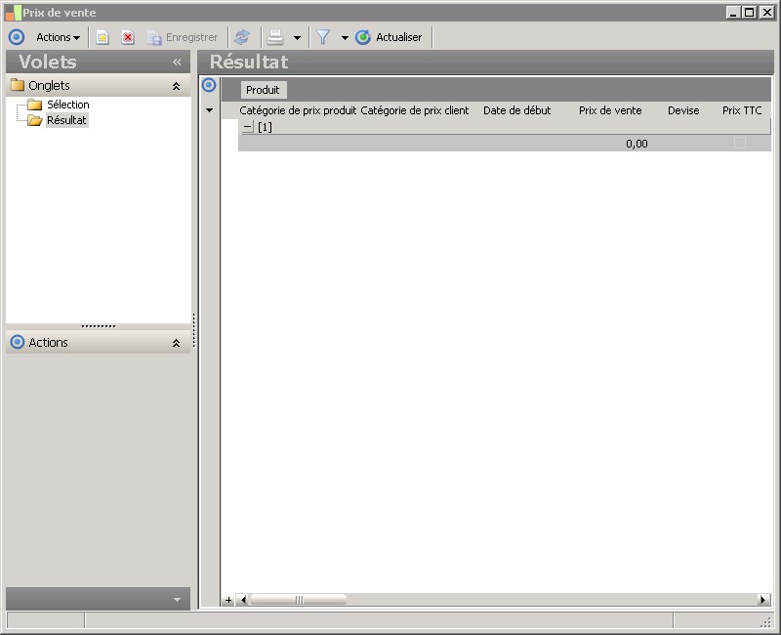The height and width of the screenshot is (635, 781).
Task: Click the Sélection folder icon
Action: [x=35, y=105]
